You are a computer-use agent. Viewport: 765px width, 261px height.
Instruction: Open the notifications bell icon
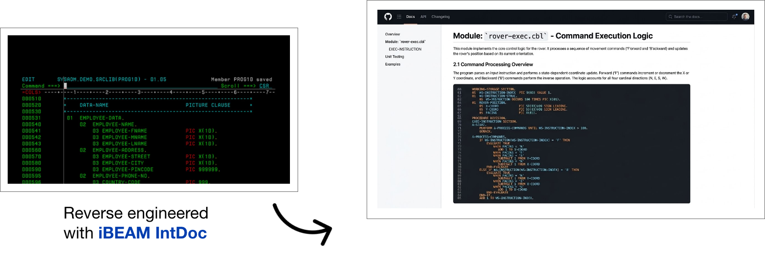click(735, 17)
